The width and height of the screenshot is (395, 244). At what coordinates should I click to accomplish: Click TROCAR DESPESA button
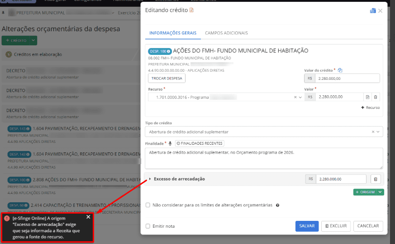coord(167,78)
